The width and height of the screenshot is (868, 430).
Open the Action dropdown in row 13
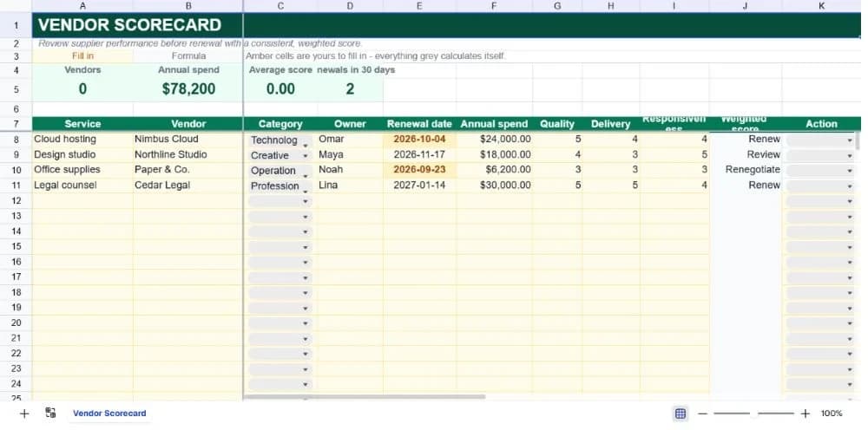point(820,217)
